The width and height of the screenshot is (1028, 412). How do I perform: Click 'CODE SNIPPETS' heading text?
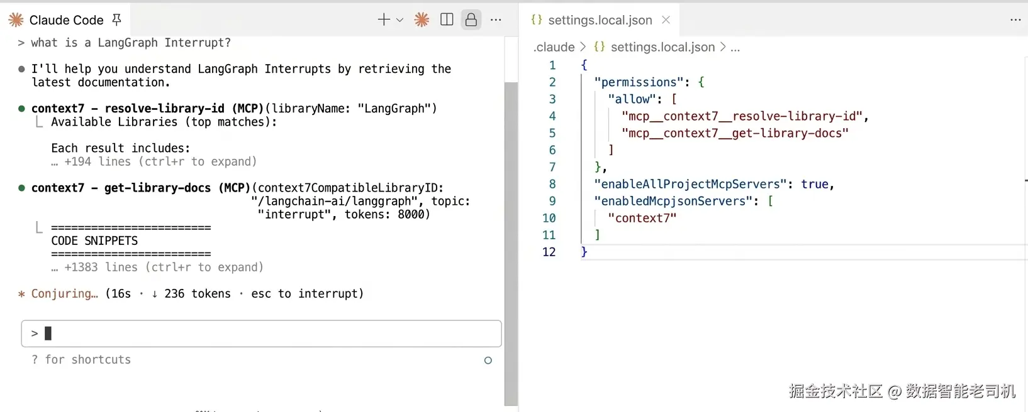coord(94,241)
